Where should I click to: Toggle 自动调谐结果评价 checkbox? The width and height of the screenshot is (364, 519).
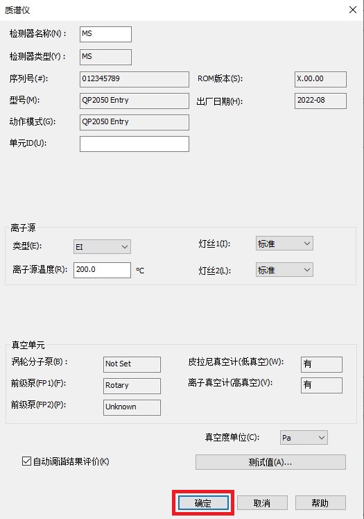26,461
